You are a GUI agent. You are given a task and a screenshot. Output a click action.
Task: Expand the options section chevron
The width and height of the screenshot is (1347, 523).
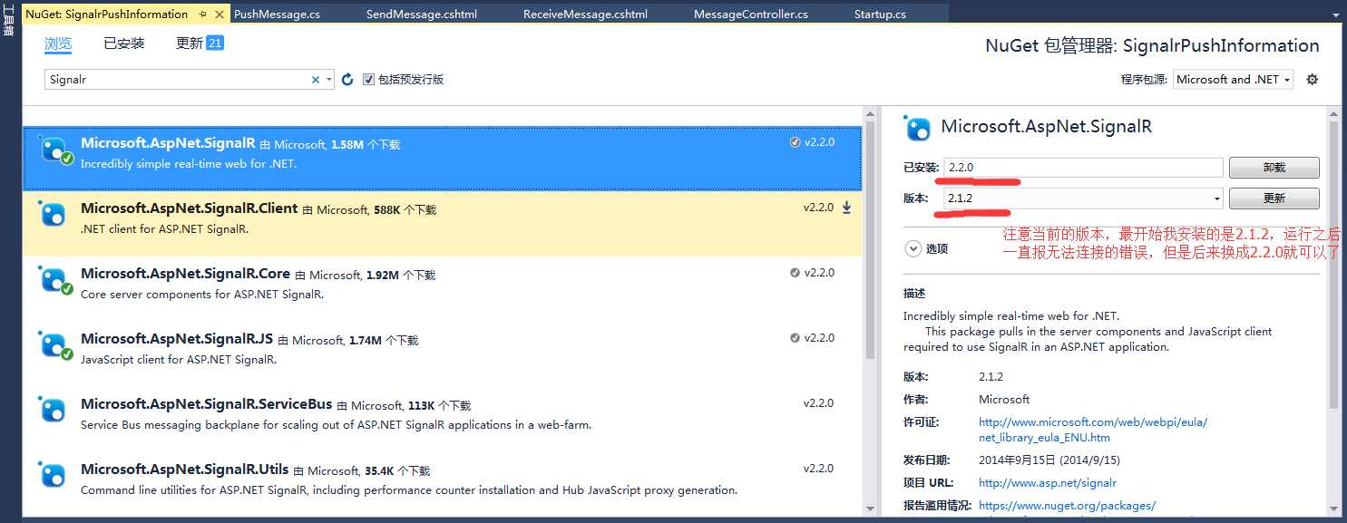(912, 248)
